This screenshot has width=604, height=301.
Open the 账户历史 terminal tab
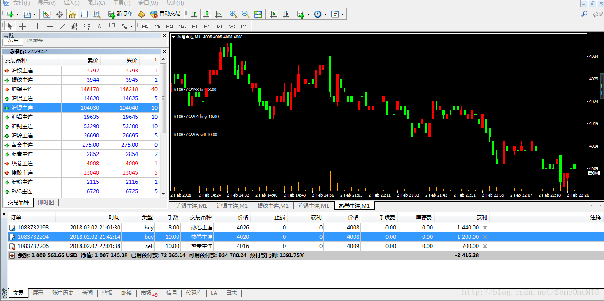pyautogui.click(x=62, y=293)
